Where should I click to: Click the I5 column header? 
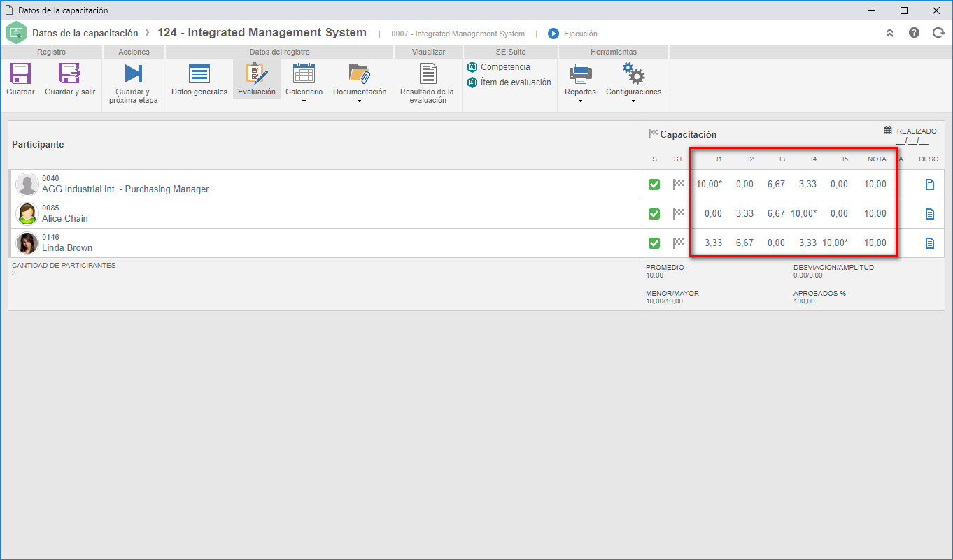pyautogui.click(x=845, y=159)
